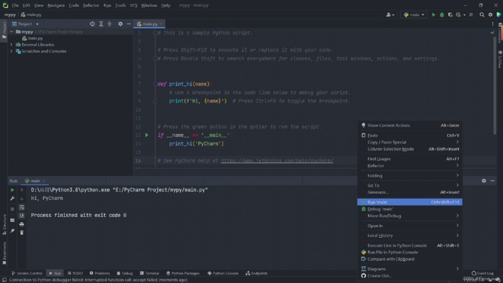503x283 pixels.
Task: Toggle the Bookmarks side tab
Action: coord(4,253)
